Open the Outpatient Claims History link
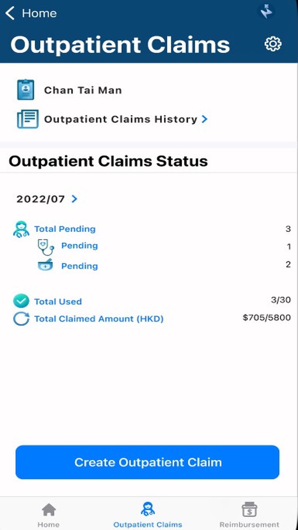Screen dimensions: 298x530 point(120,119)
